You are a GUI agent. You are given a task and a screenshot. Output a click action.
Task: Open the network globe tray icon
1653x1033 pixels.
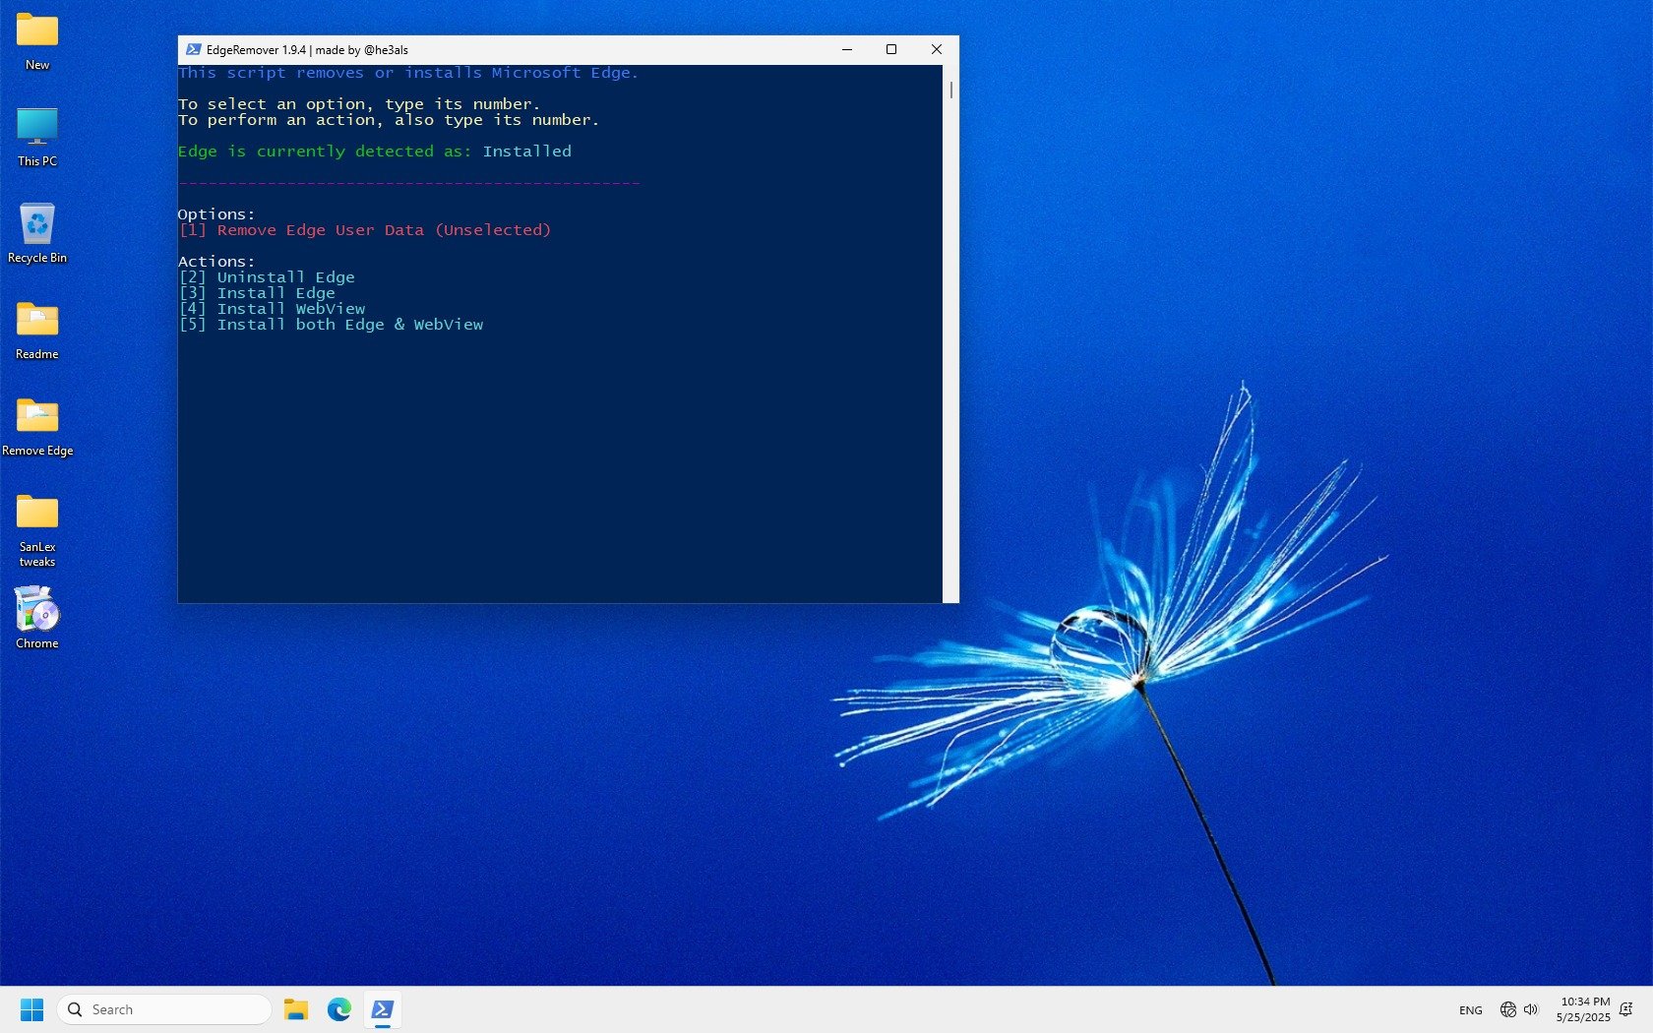[1507, 1009]
